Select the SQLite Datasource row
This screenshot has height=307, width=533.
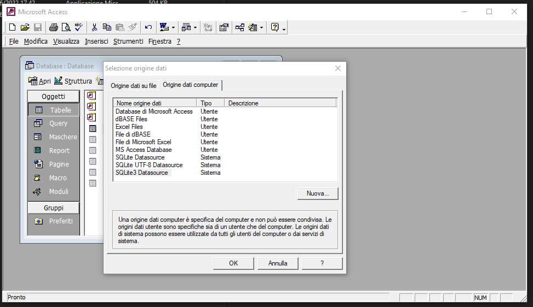140,157
